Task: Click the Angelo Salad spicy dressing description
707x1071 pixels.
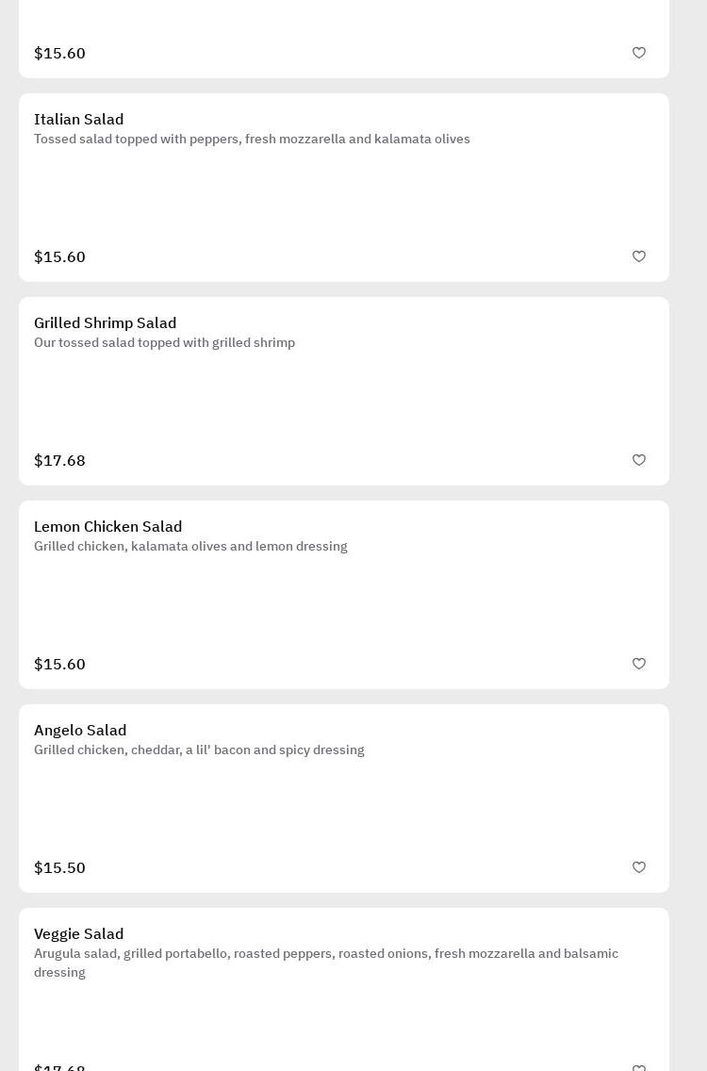Action: (199, 750)
